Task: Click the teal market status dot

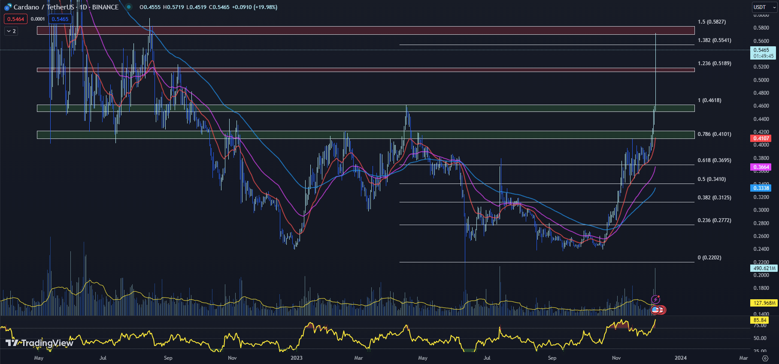Action: pos(129,7)
